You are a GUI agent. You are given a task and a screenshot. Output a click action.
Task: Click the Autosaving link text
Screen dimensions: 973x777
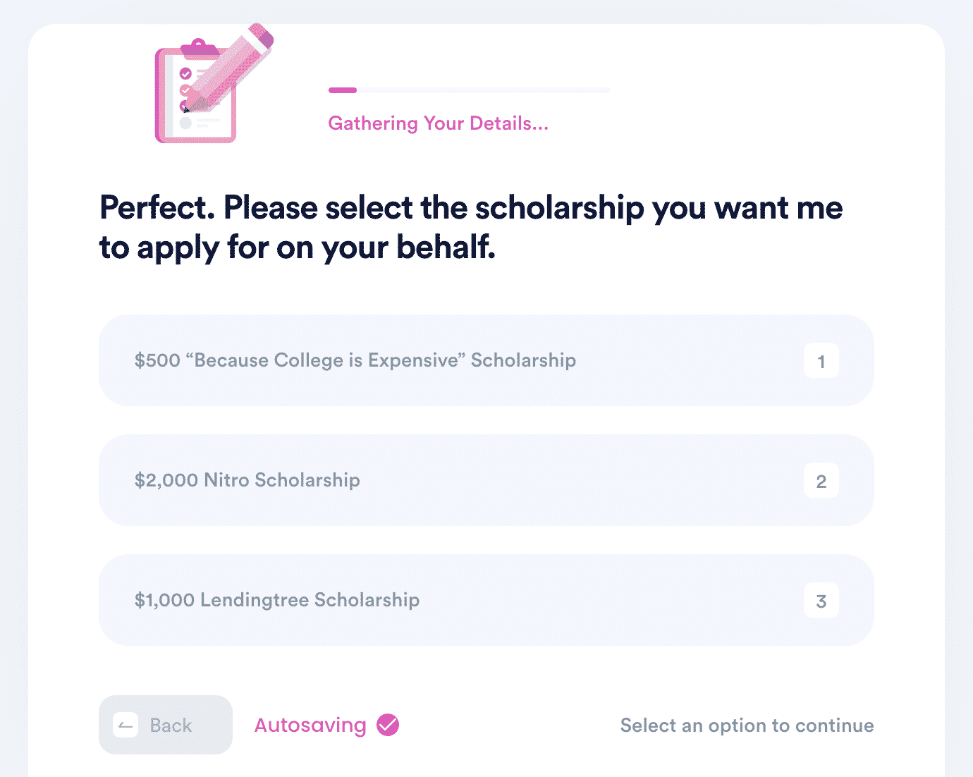[310, 725]
